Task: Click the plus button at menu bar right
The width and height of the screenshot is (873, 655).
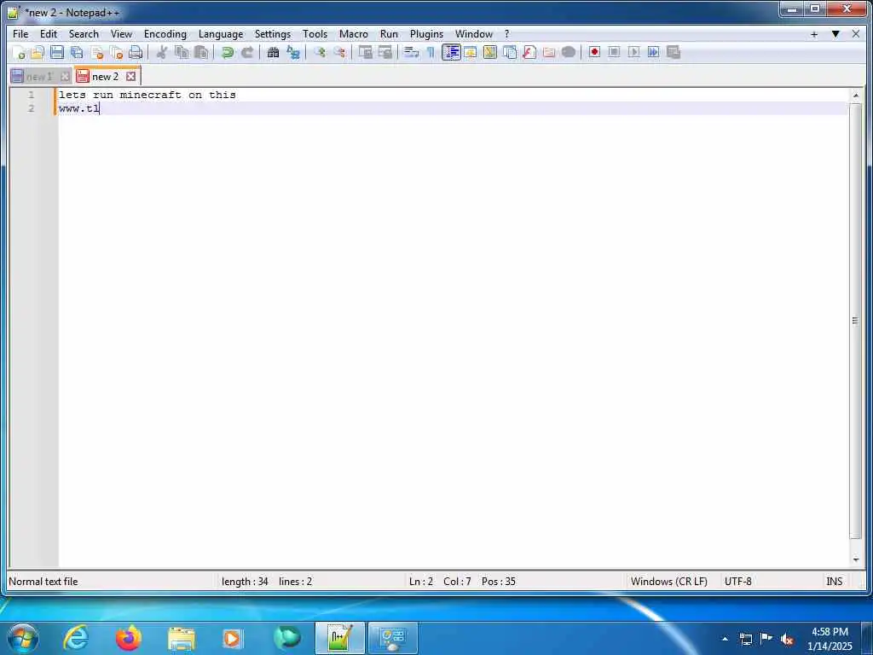Action: tap(814, 34)
